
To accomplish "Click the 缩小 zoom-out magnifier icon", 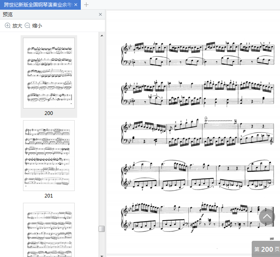I will 27,25.
